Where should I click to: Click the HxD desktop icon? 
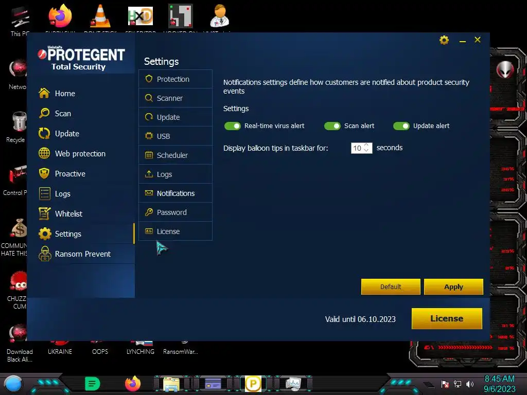point(140,16)
